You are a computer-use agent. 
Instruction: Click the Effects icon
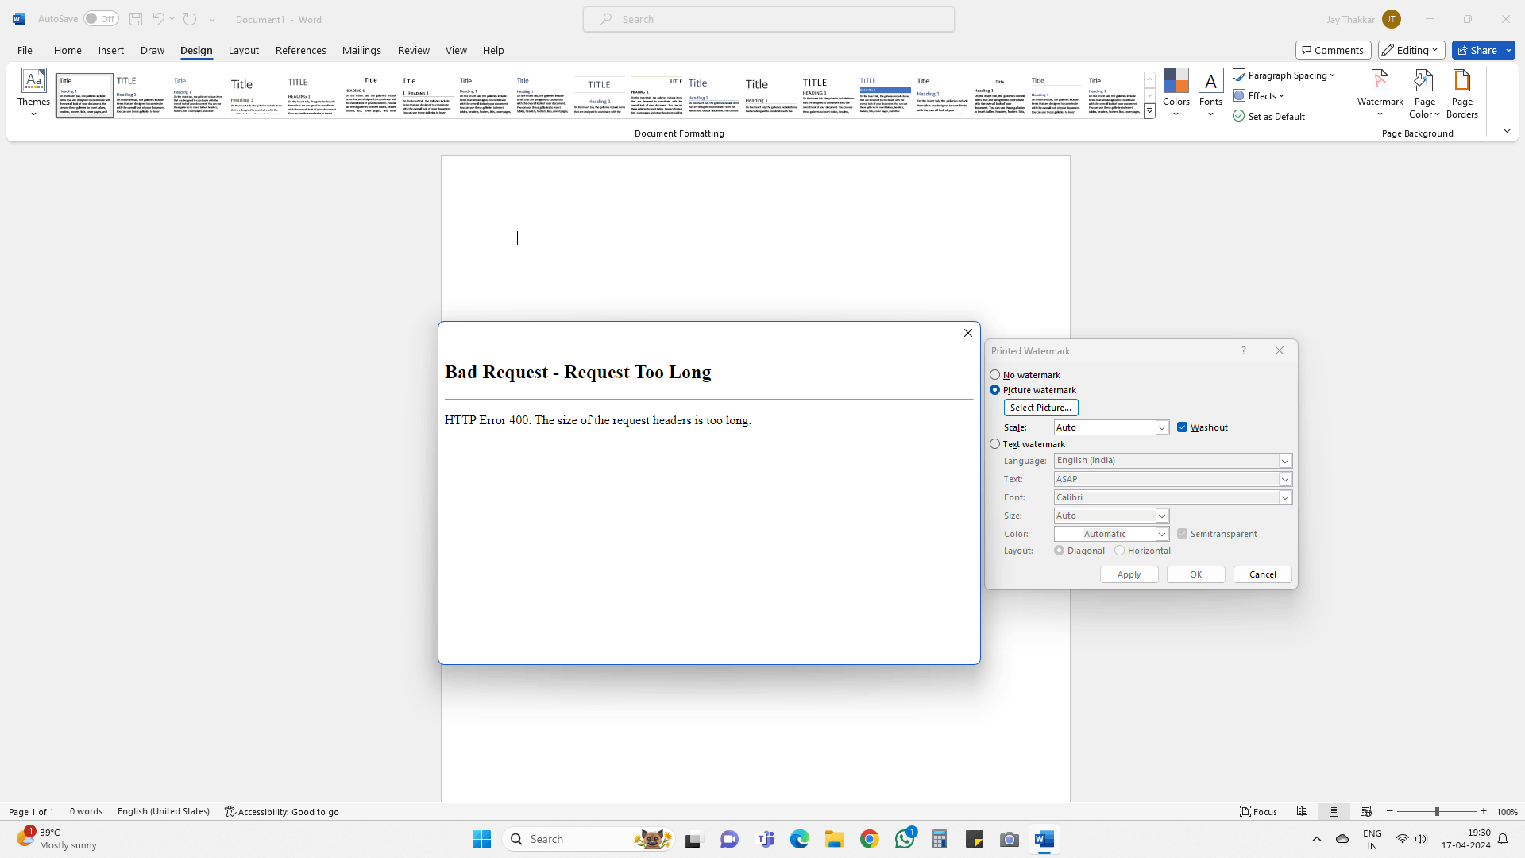click(x=1239, y=96)
